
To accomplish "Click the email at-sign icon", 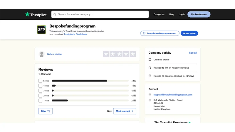I will (150, 94).
